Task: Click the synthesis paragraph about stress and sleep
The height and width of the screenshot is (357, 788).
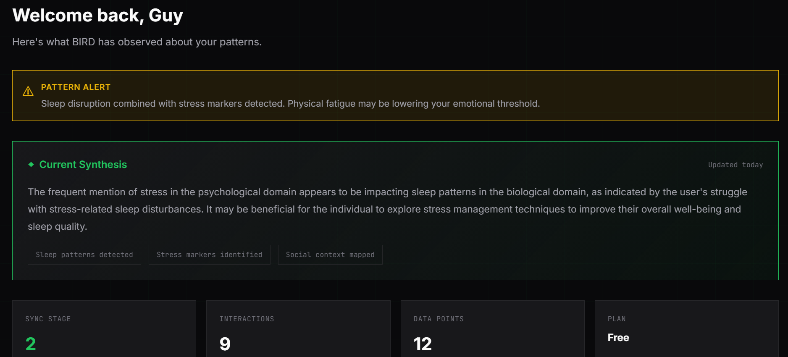Action: [388, 209]
